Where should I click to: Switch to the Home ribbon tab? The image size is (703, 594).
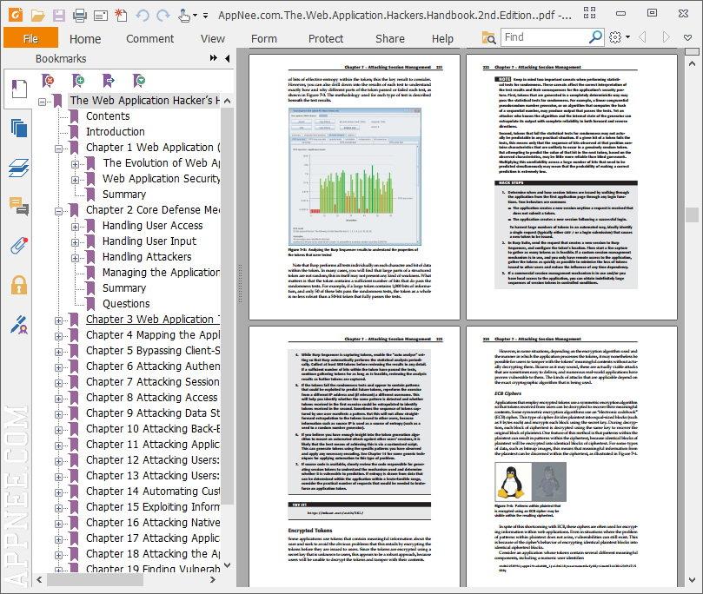pyautogui.click(x=85, y=39)
